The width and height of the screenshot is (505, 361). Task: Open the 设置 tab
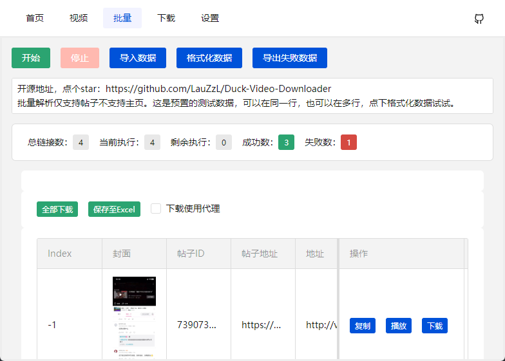click(x=210, y=18)
